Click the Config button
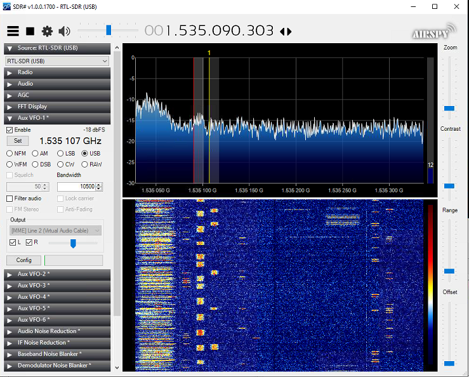Screen dimensions: 469x377 pos(24,260)
